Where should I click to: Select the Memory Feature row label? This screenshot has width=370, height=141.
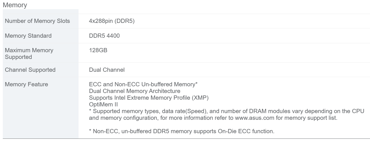tap(26, 84)
